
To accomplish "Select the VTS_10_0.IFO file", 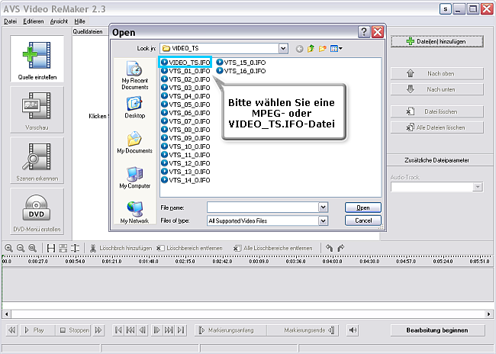I will tap(185, 146).
